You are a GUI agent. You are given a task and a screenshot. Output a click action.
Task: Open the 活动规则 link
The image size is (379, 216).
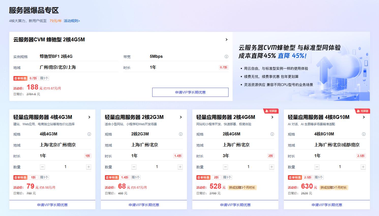coord(72,21)
